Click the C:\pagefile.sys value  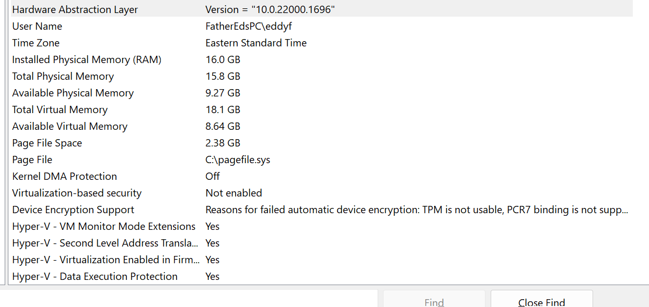[x=238, y=160]
